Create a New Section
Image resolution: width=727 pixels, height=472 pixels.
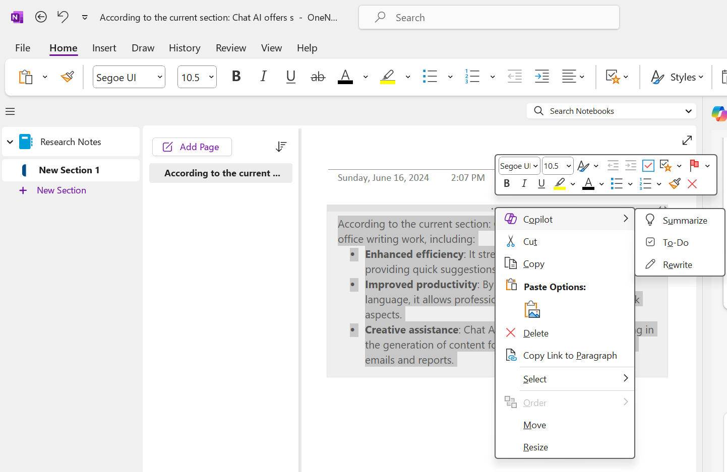click(62, 190)
